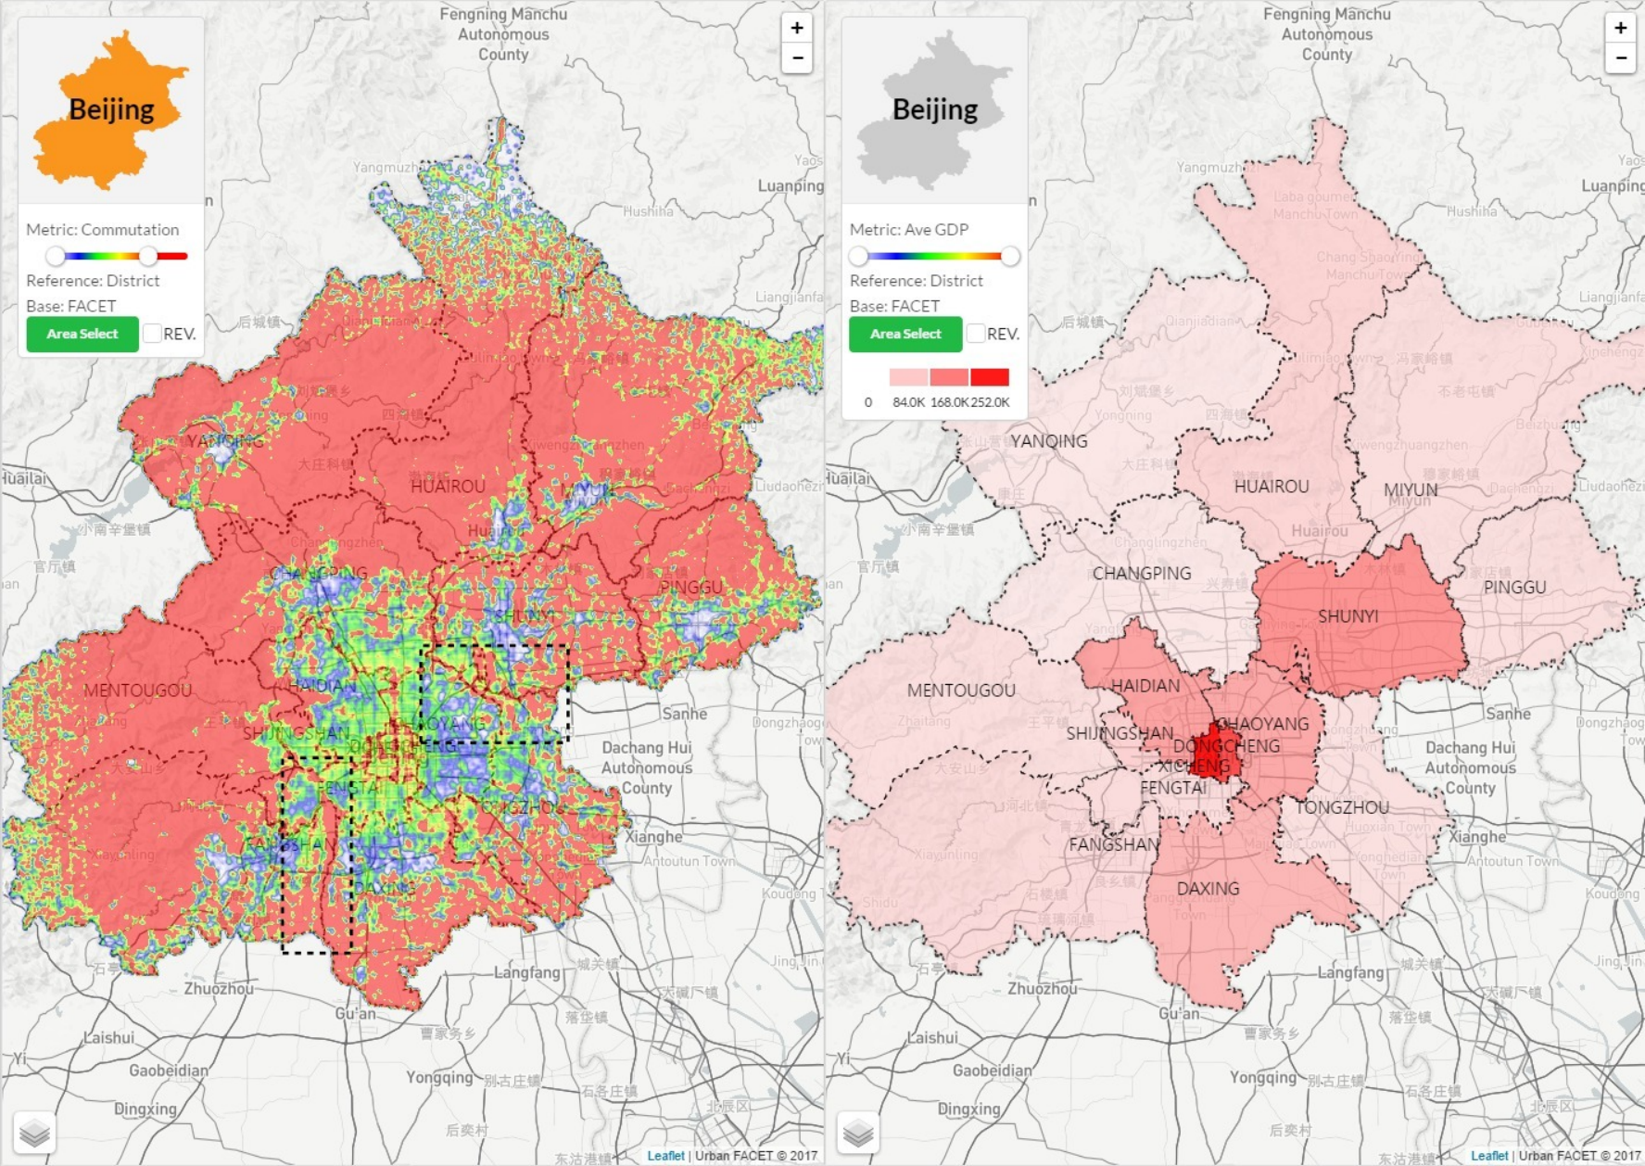Click the right handle of Commutation slider

point(148,256)
